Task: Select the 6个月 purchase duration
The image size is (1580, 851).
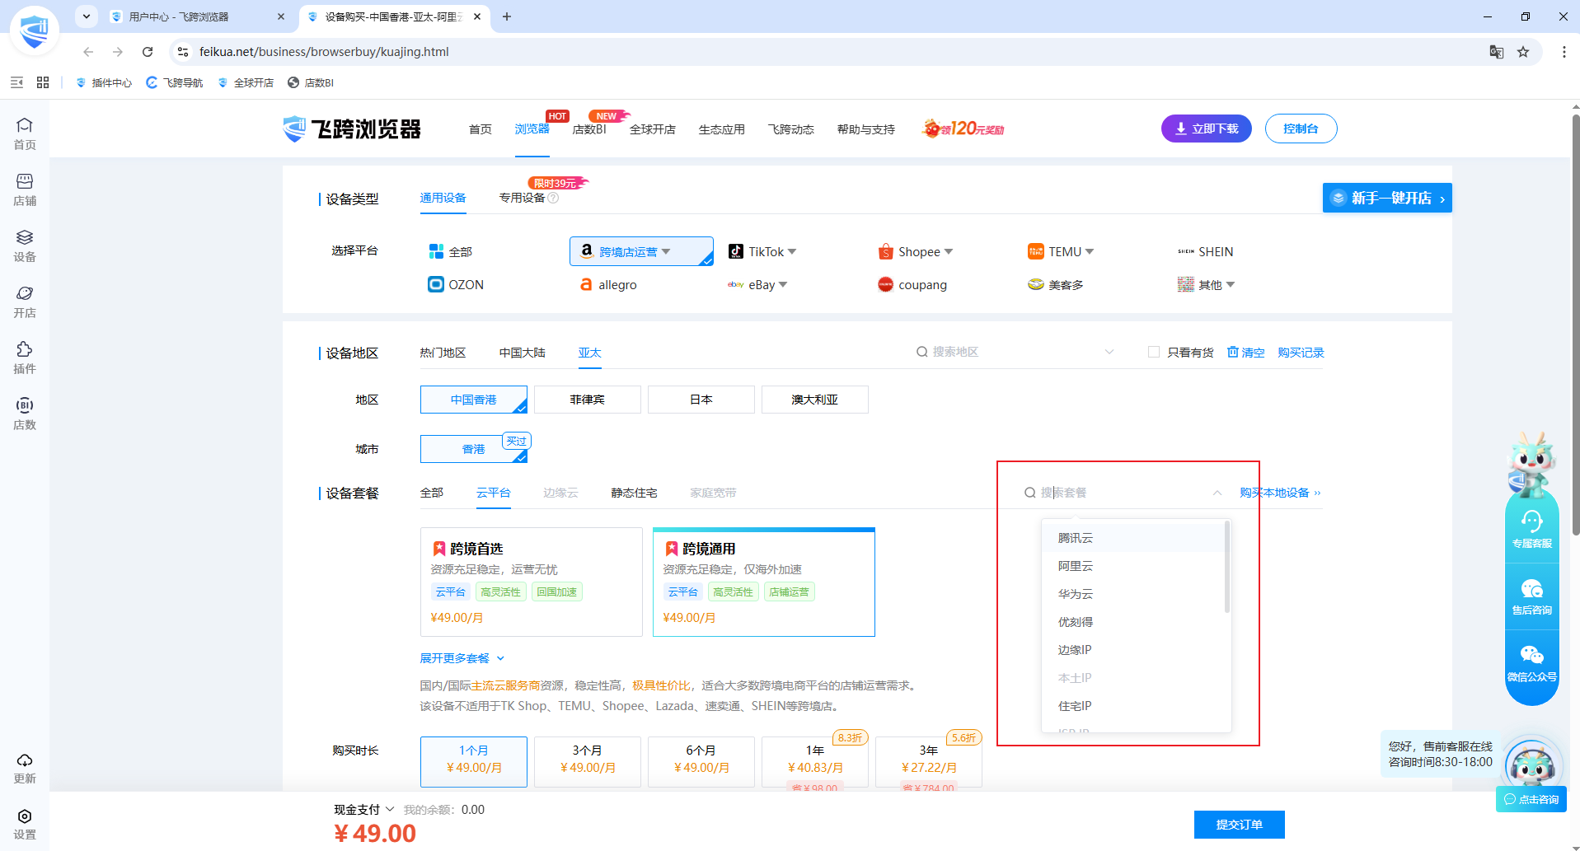Action: click(701, 761)
